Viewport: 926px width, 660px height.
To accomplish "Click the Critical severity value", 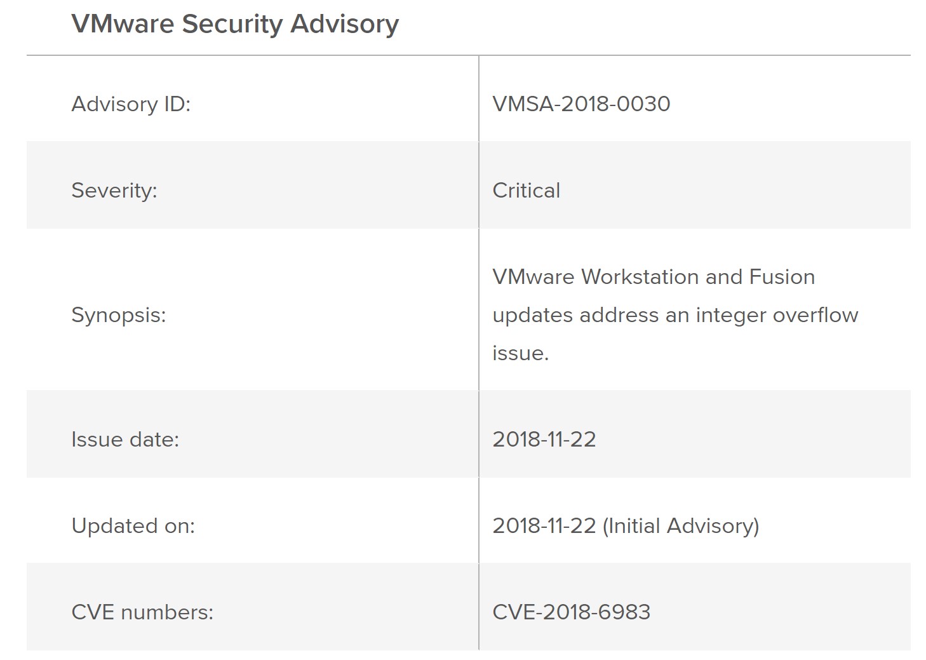I will [x=526, y=190].
